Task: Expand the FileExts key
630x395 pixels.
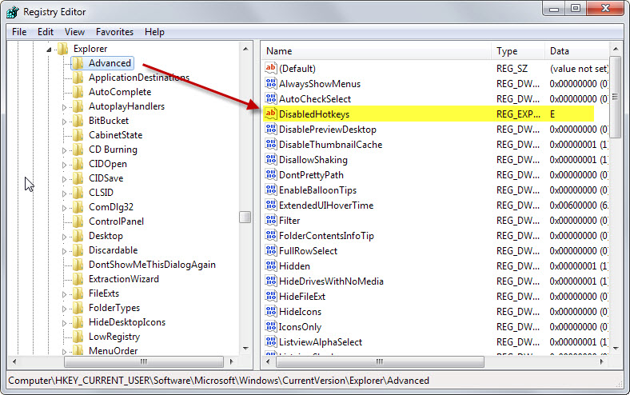Action: pyautogui.click(x=64, y=294)
